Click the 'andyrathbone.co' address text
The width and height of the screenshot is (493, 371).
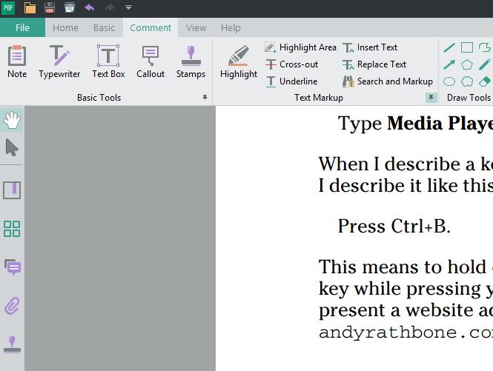(x=406, y=332)
